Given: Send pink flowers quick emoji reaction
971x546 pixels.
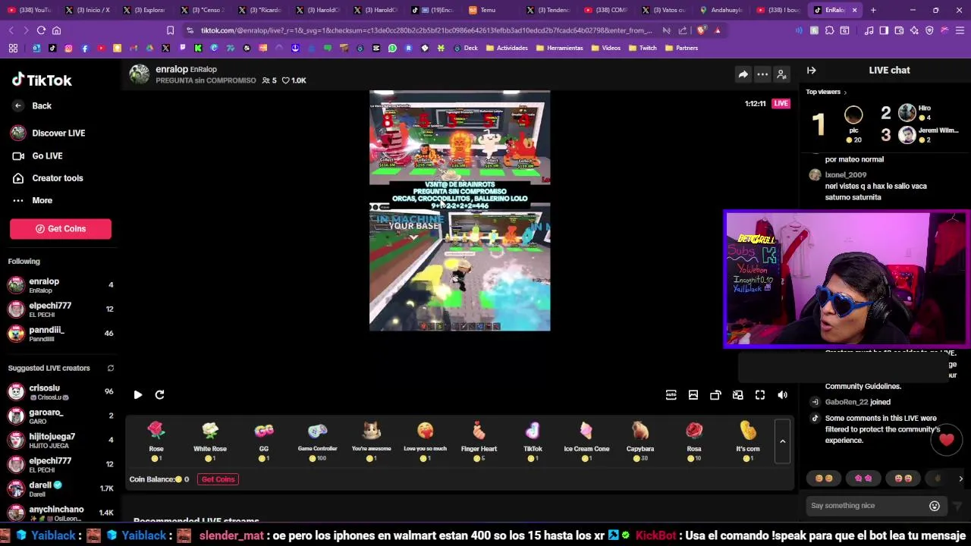Looking at the screenshot, I should pos(863,479).
